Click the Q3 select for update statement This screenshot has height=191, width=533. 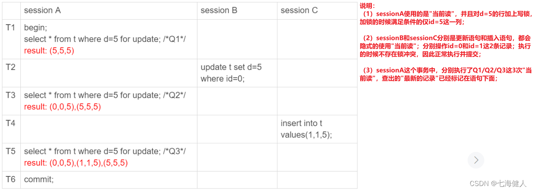click(105, 151)
